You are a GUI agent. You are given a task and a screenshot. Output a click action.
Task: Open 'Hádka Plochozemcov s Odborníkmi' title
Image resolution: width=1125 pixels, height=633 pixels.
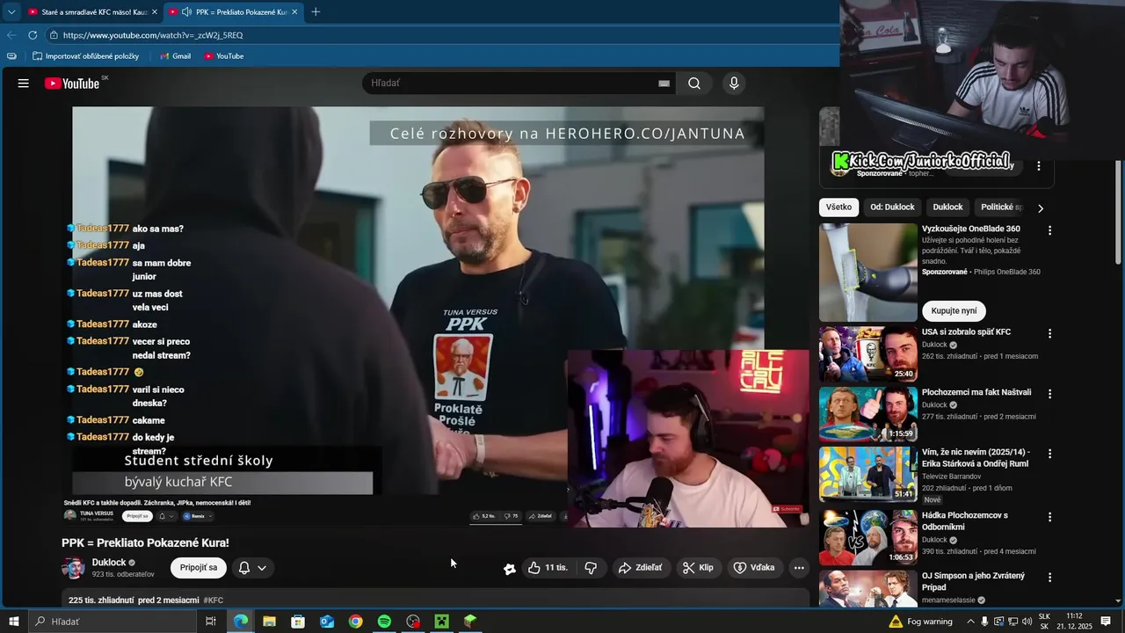pyautogui.click(x=965, y=521)
